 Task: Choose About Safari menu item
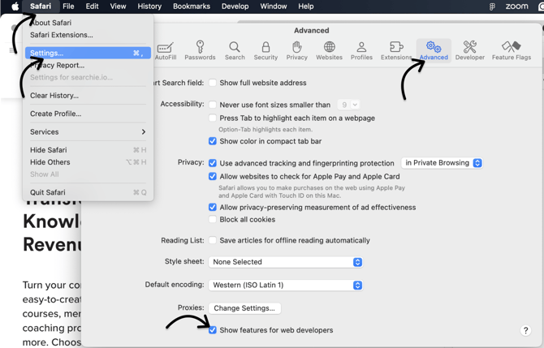88,23
